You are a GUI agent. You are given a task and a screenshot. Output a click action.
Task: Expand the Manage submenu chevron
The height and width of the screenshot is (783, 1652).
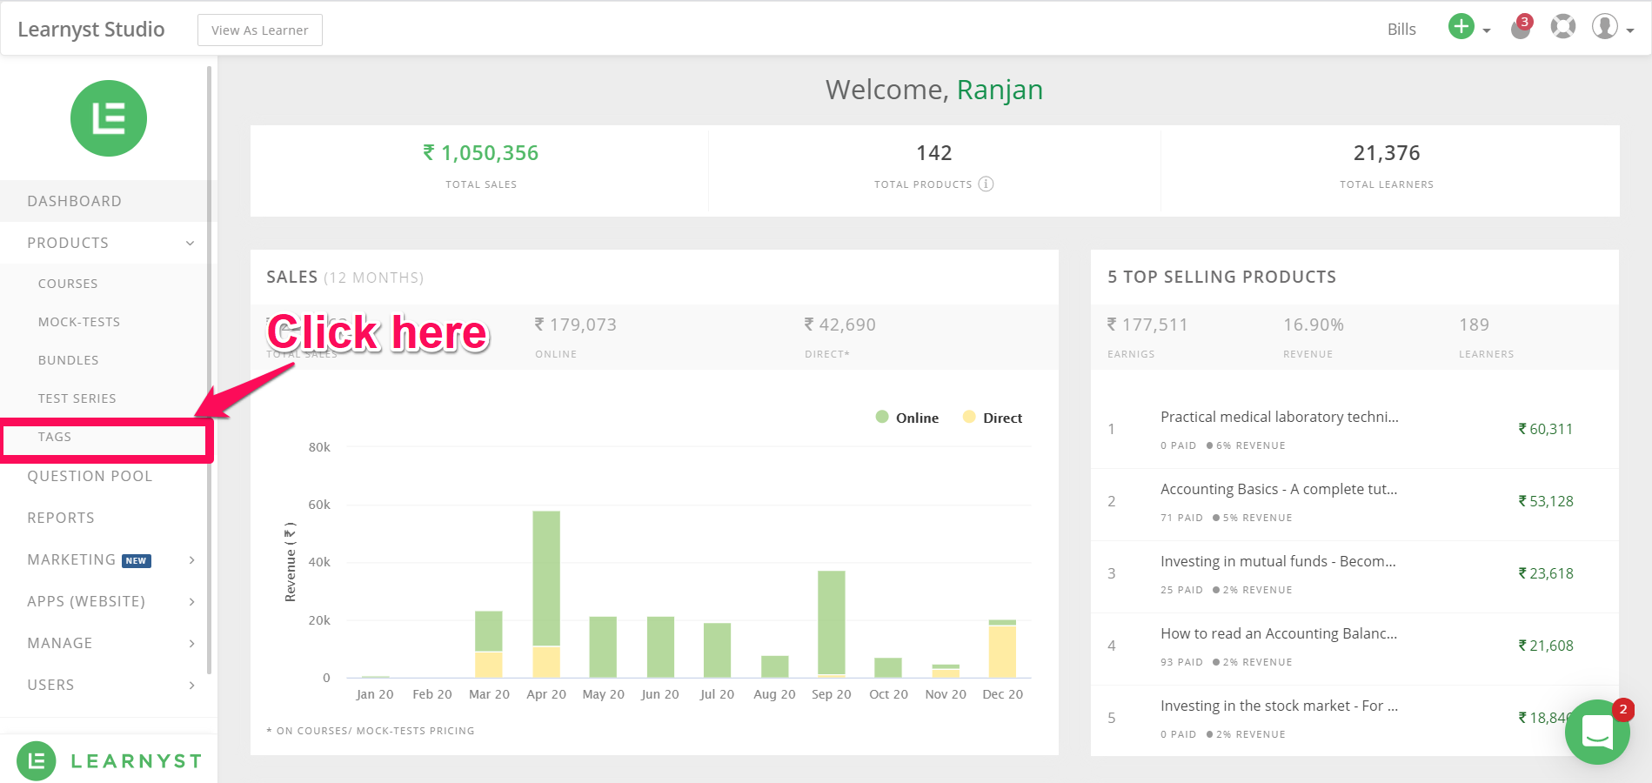(192, 643)
